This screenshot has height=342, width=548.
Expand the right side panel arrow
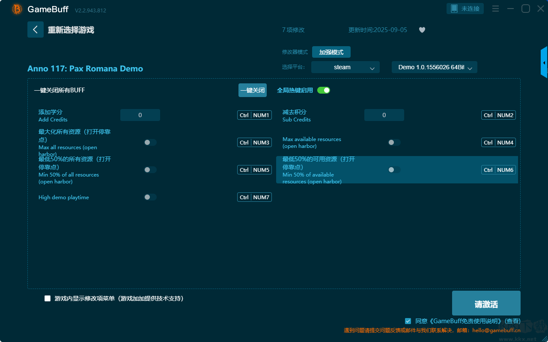coord(544,63)
